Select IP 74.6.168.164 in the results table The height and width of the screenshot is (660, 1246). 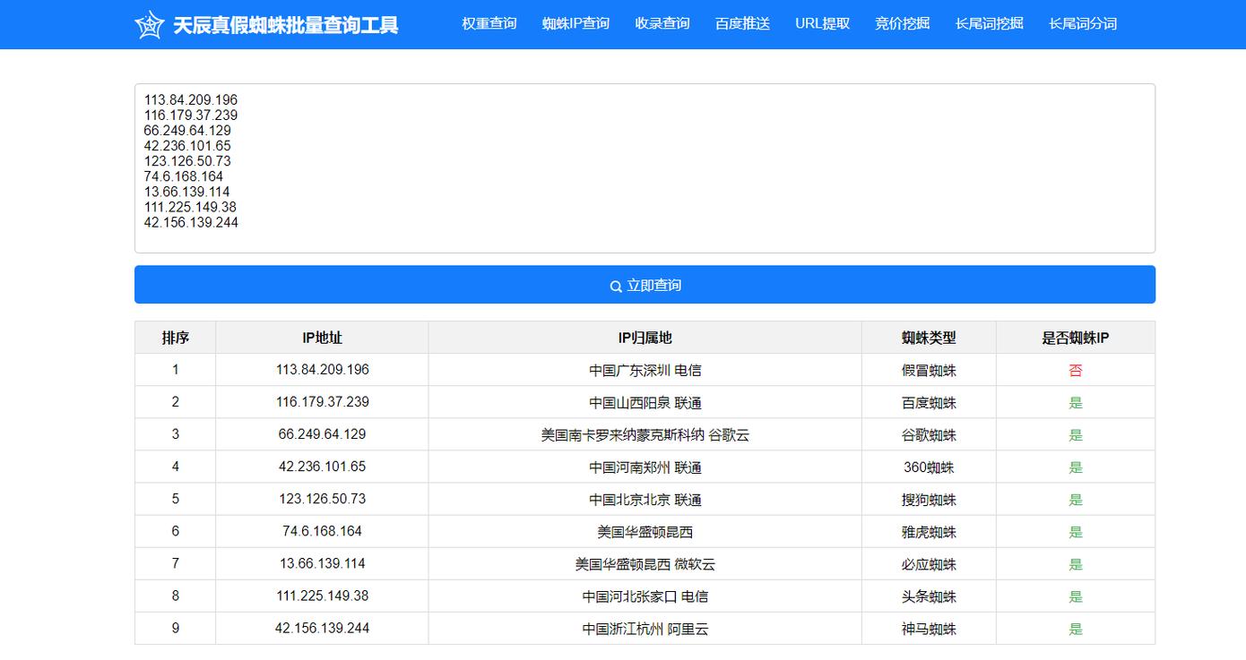(323, 531)
